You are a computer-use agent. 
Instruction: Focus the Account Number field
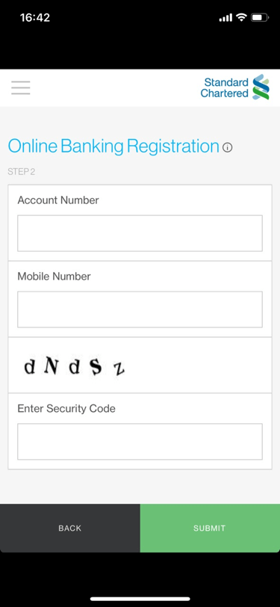(140, 233)
